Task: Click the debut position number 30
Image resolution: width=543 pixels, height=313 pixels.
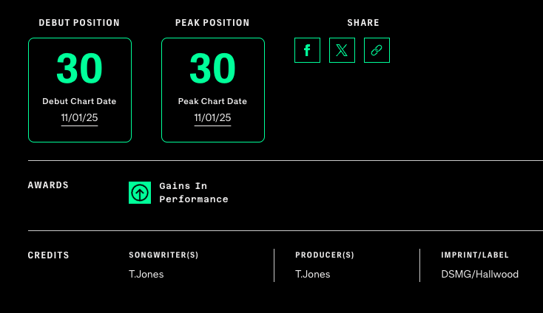Action: pos(79,69)
